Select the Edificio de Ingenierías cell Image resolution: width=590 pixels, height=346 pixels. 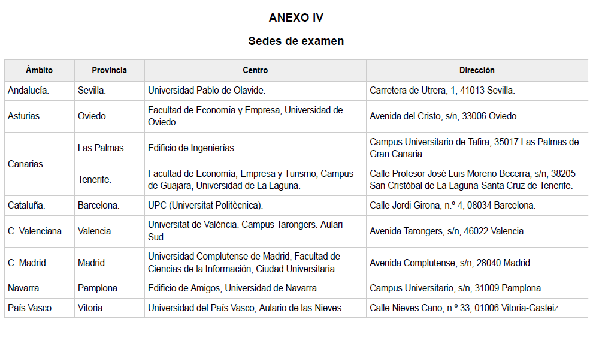192,148
